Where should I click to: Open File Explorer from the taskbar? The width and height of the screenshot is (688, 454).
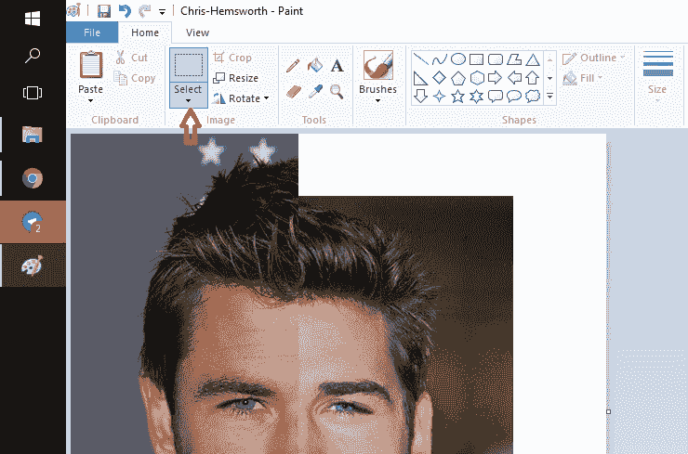click(33, 135)
